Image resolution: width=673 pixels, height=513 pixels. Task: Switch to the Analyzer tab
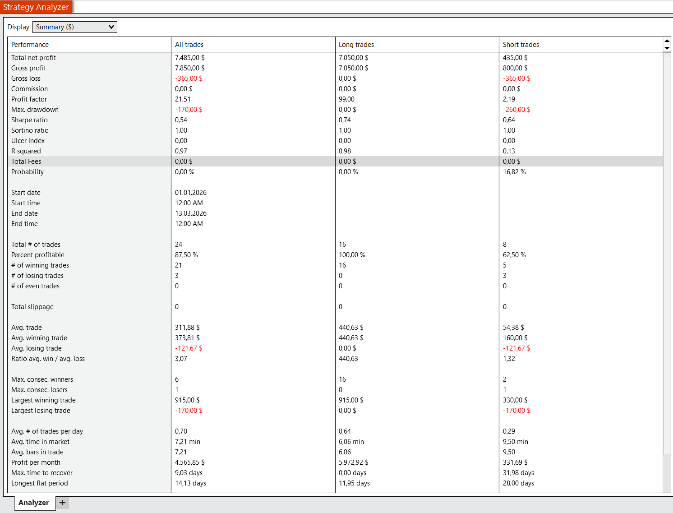pos(34,503)
